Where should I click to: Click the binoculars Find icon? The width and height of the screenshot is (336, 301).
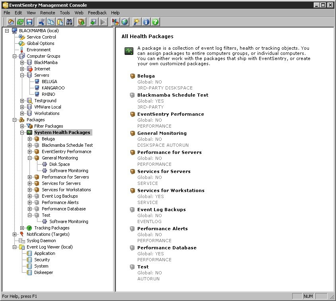[x=69, y=22]
